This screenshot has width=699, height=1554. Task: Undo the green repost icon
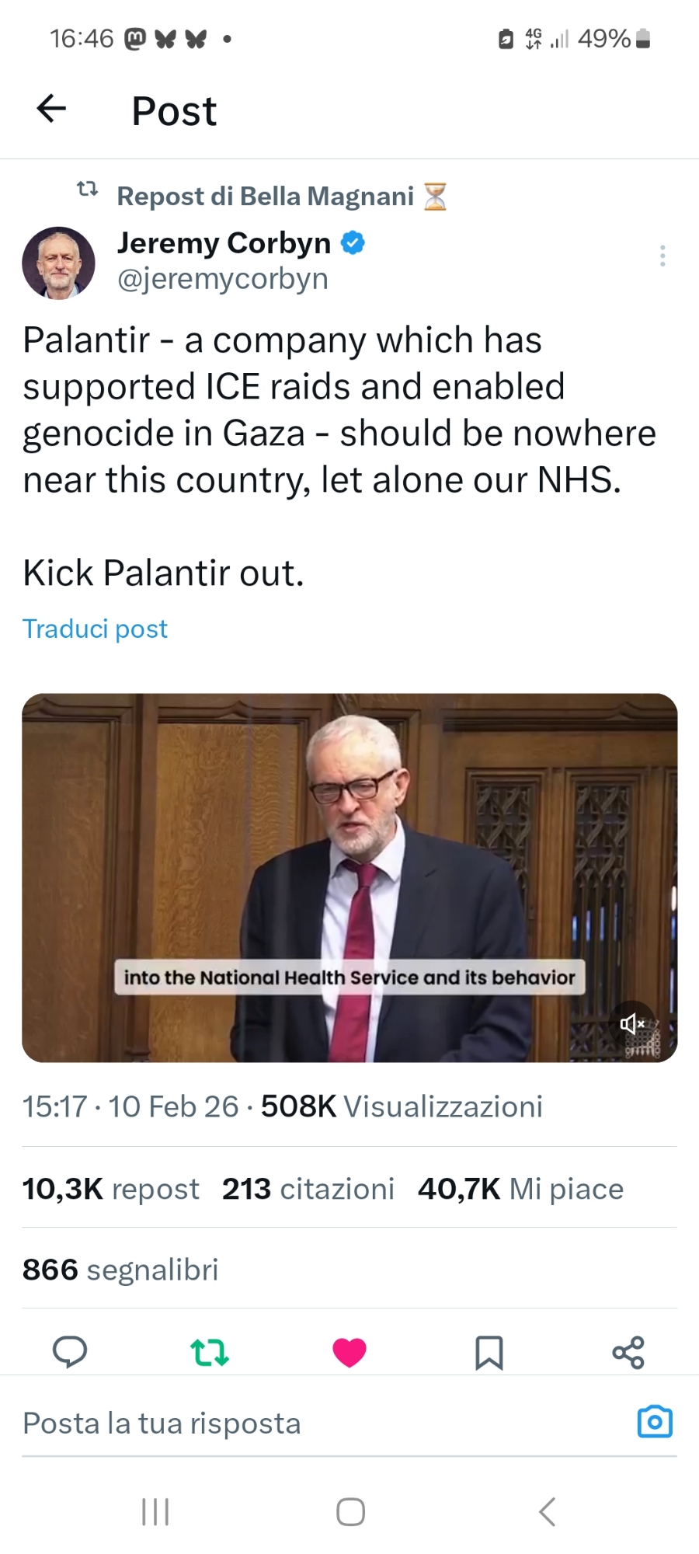click(x=210, y=1352)
